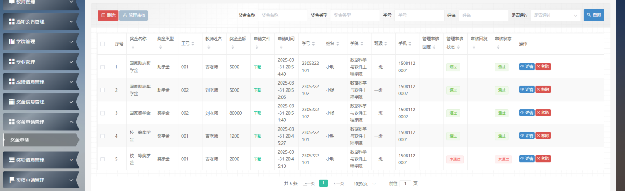The width and height of the screenshot is (625, 191).
Task: Open 详情 for row 3 国家奖学金
Action: (527, 113)
